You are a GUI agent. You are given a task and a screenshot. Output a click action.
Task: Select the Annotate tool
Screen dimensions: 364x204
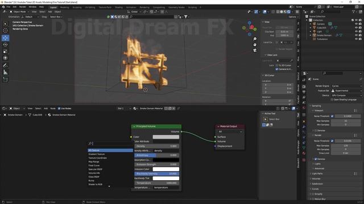tap(5, 66)
